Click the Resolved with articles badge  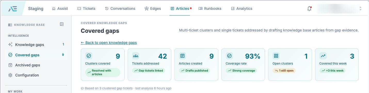[103, 72]
